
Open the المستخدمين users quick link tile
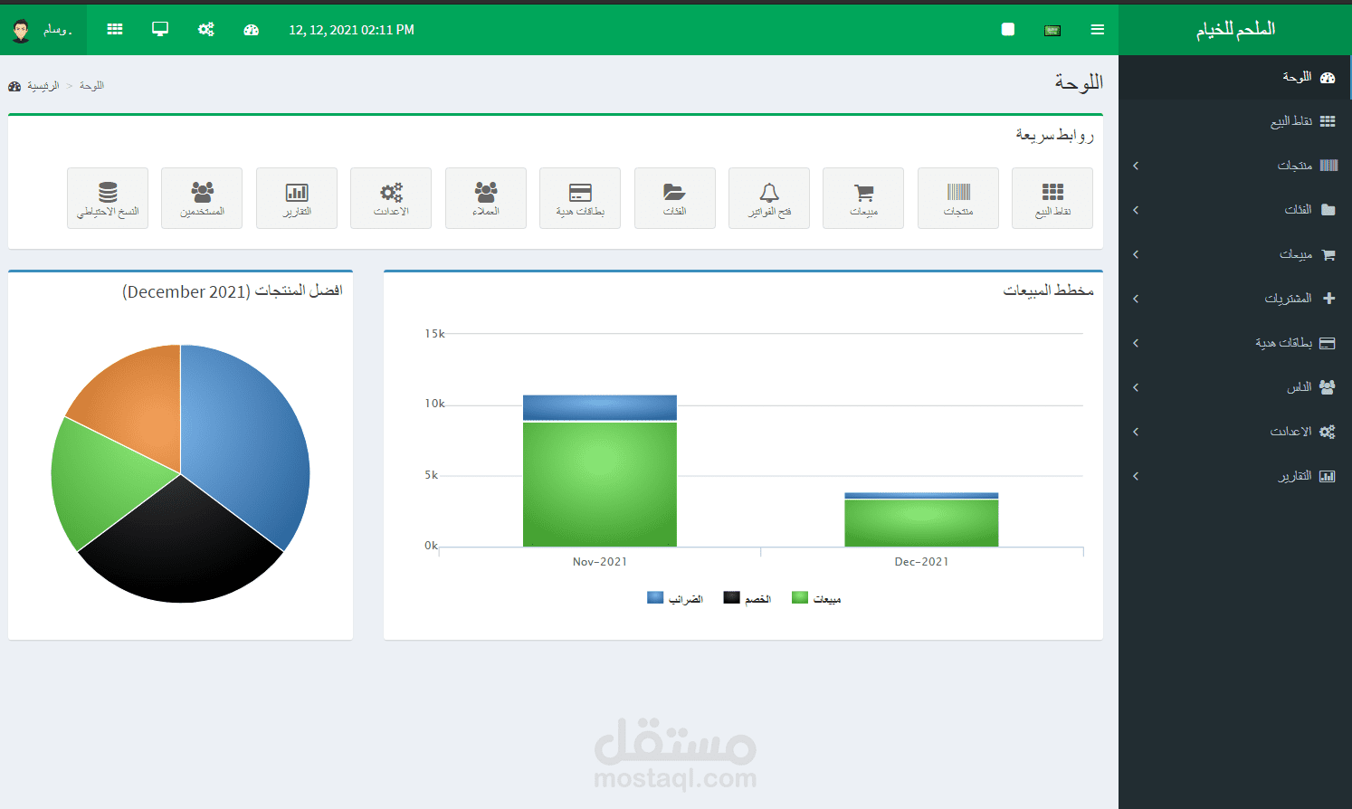(202, 198)
